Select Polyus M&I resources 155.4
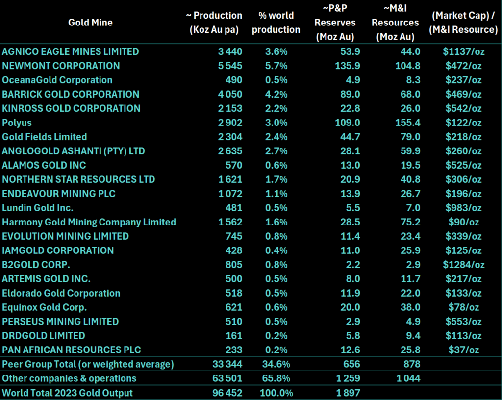502x400 pixels. (x=407, y=123)
